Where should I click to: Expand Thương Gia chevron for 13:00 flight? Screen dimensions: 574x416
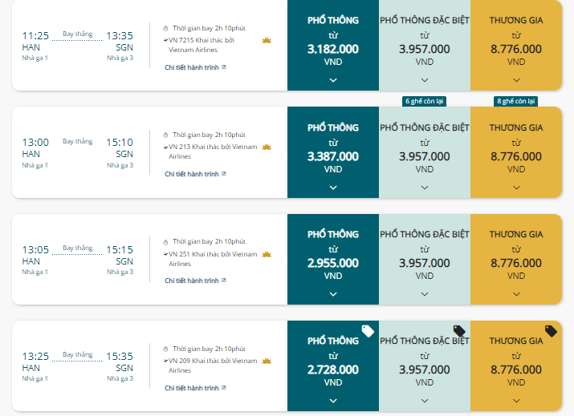pos(516,188)
